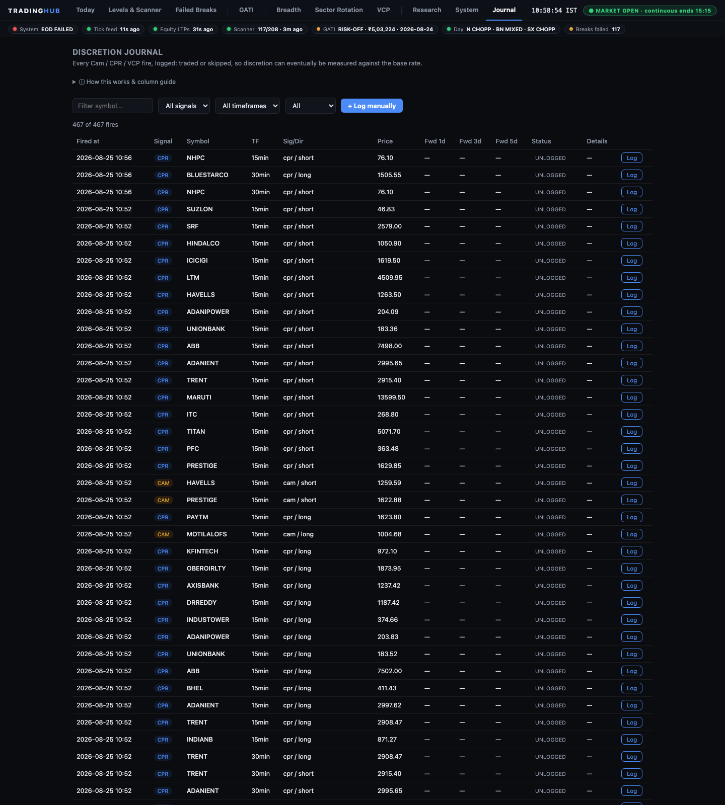
Task: Click the CAM badge in MOTILALOFS row
Action: tap(163, 534)
